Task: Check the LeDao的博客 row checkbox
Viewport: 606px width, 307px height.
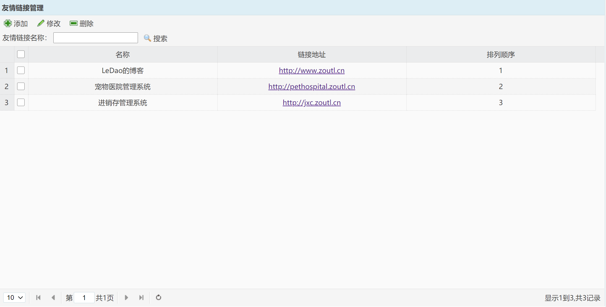Action: (21, 70)
